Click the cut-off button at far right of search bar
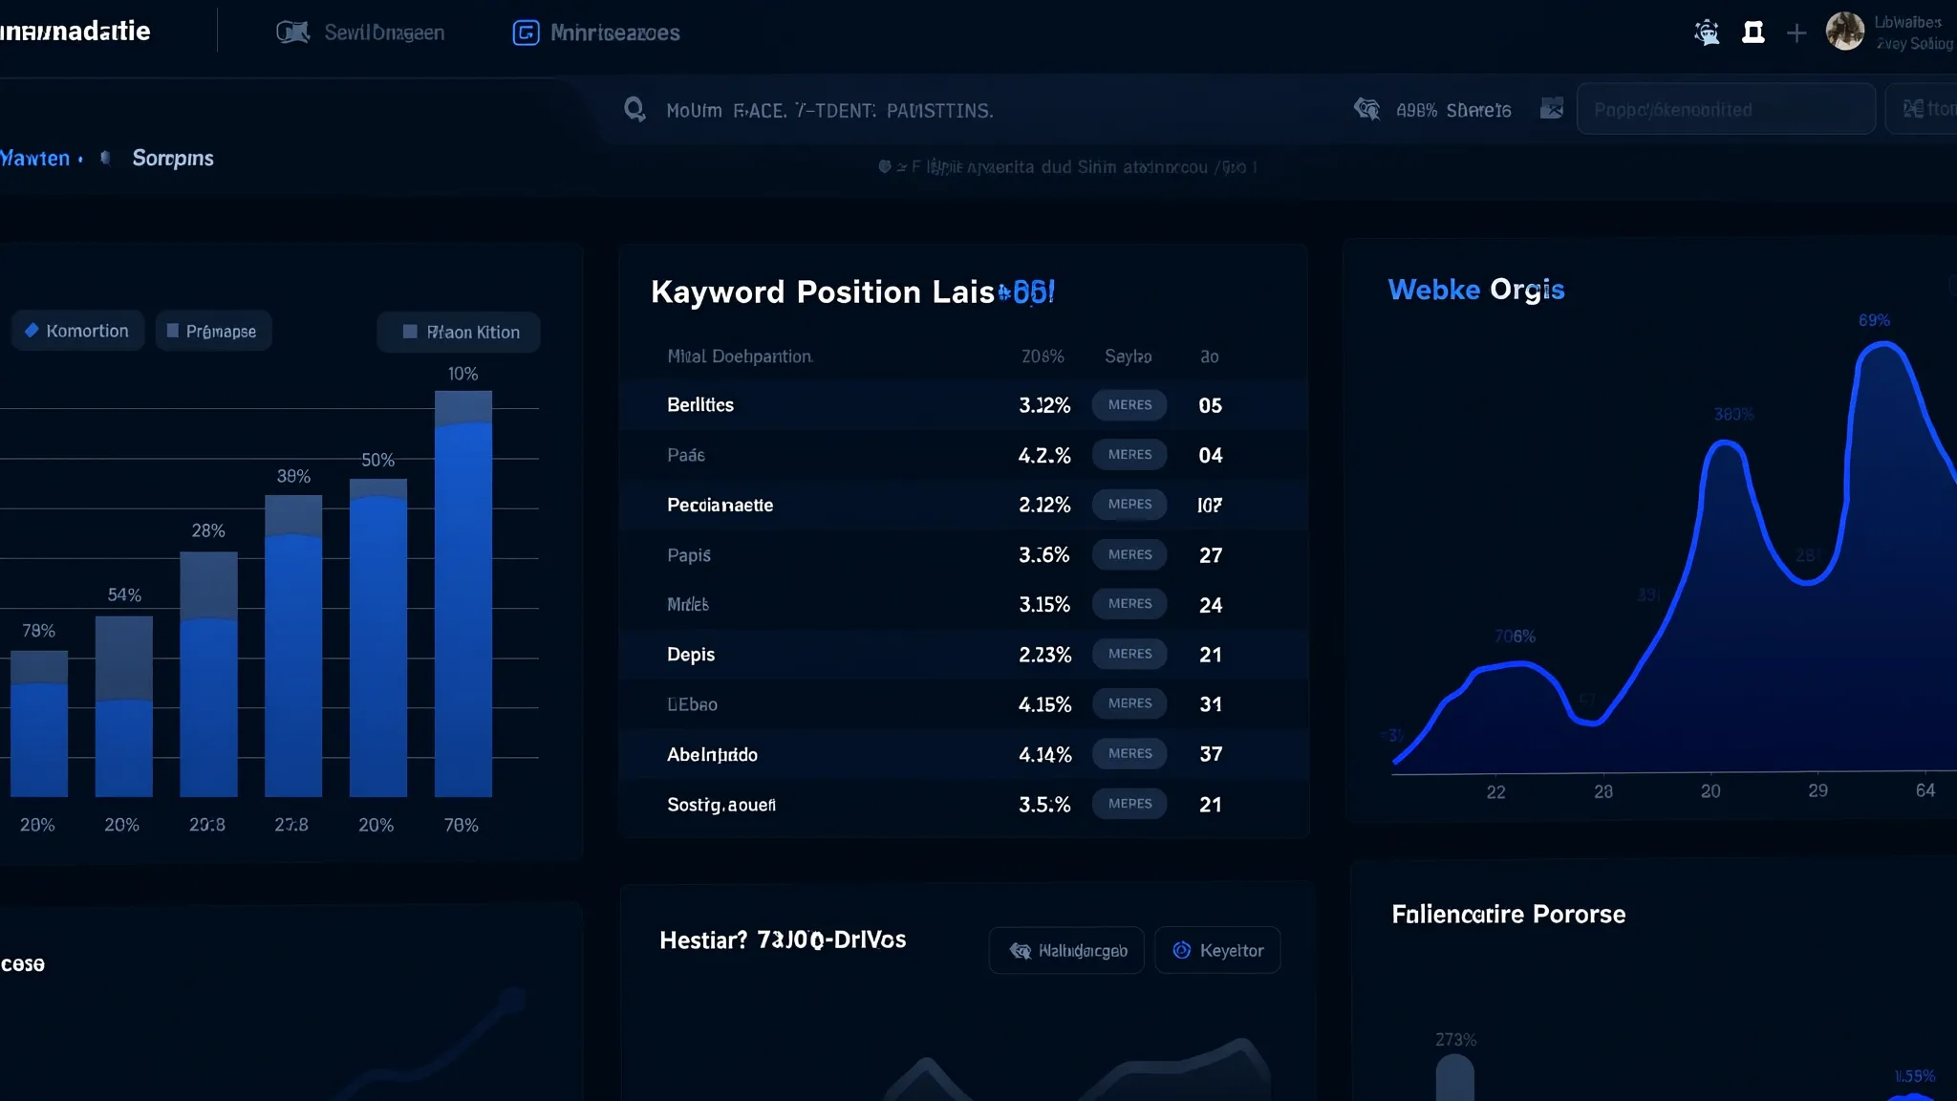The height and width of the screenshot is (1101, 1957). click(1922, 109)
